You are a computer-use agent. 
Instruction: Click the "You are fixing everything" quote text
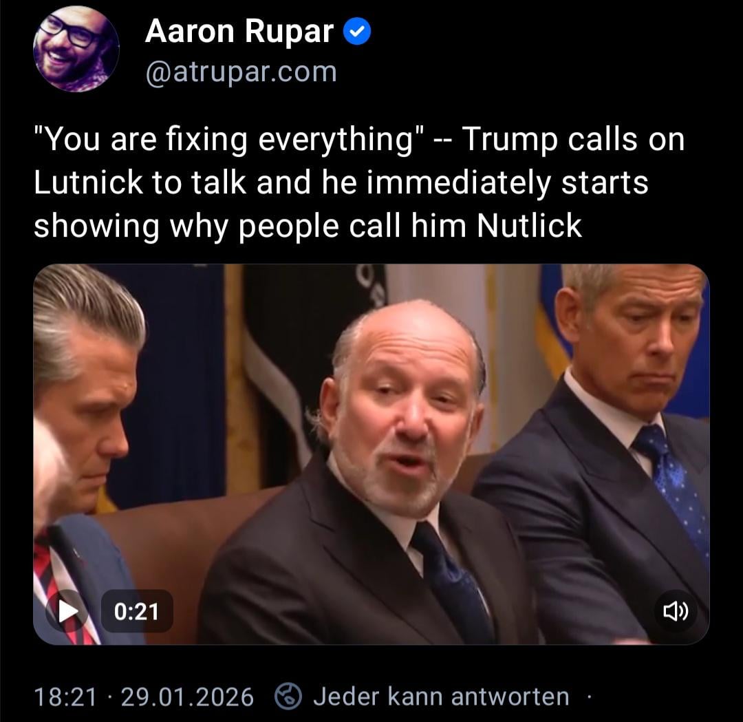click(228, 140)
